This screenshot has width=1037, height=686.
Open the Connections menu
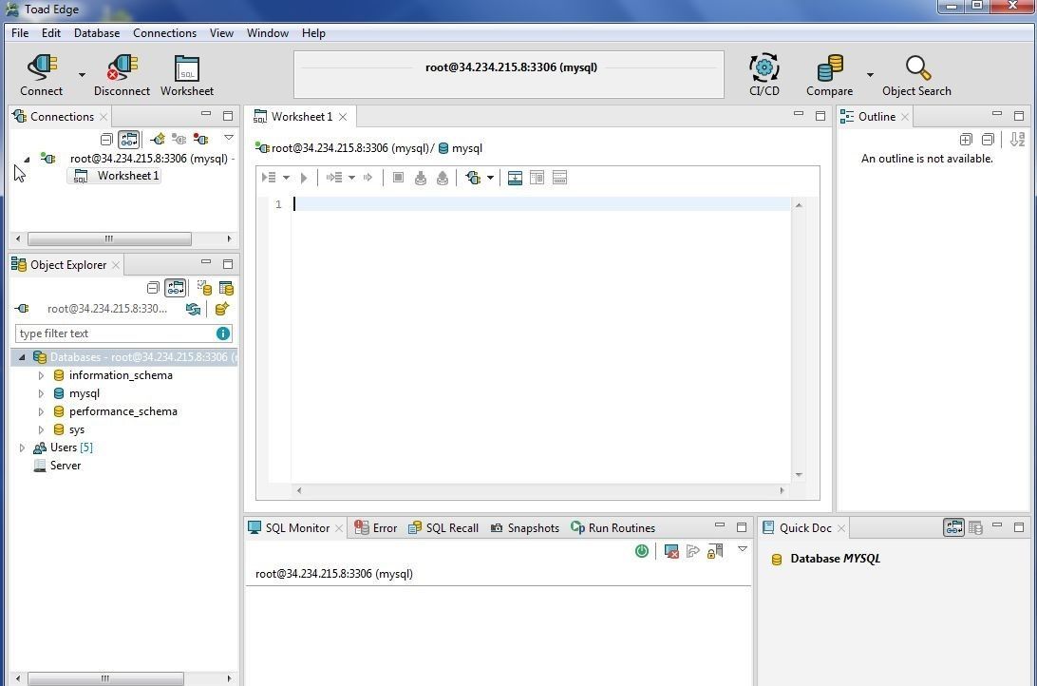[x=164, y=33]
